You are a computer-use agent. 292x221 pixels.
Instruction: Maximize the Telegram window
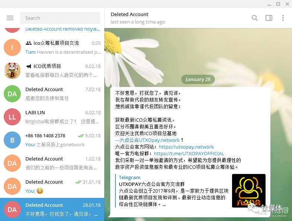pos(278,4)
